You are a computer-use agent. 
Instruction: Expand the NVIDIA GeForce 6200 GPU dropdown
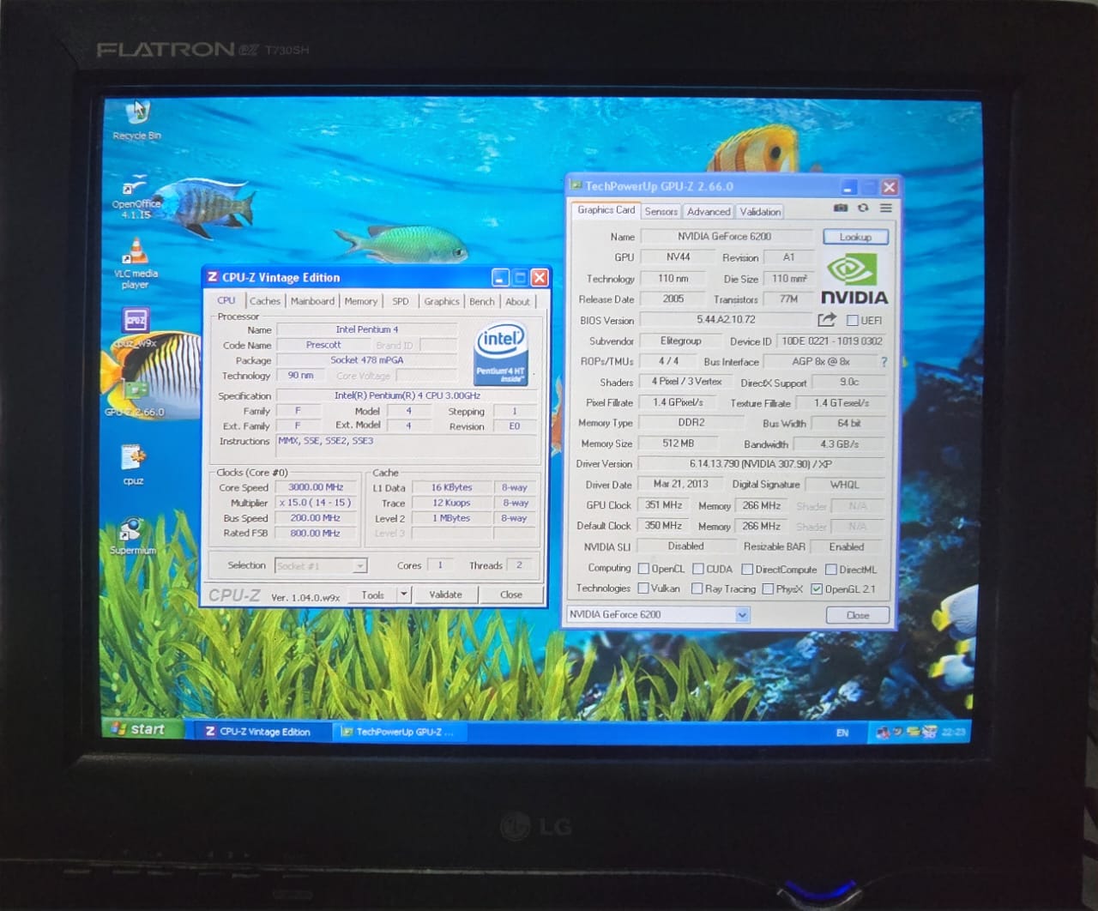pyautogui.click(x=742, y=614)
